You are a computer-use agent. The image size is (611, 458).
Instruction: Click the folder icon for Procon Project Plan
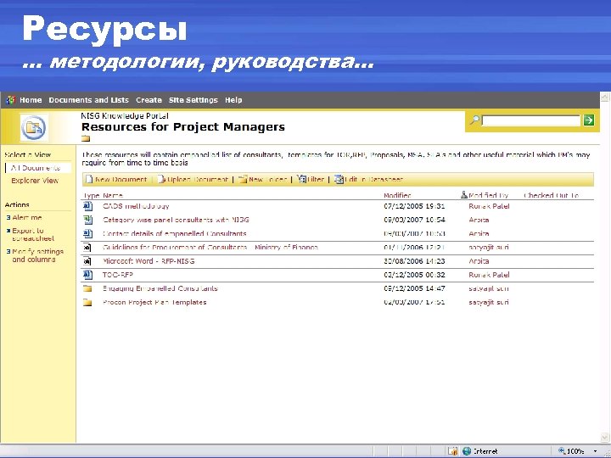pyautogui.click(x=87, y=303)
